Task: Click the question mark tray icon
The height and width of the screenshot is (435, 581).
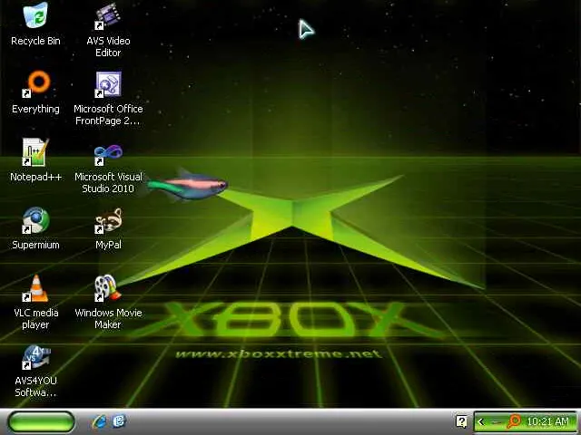Action: 461,421
